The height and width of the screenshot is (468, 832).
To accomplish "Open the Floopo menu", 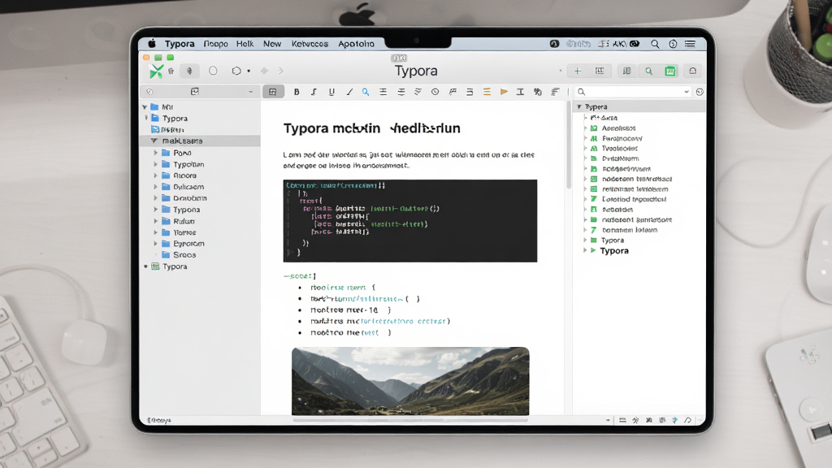I will (x=215, y=44).
